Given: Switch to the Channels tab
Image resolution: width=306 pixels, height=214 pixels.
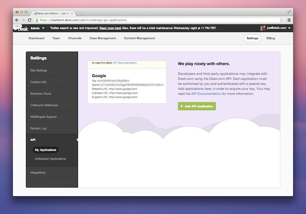Looking at the screenshot, I should 75,38.
